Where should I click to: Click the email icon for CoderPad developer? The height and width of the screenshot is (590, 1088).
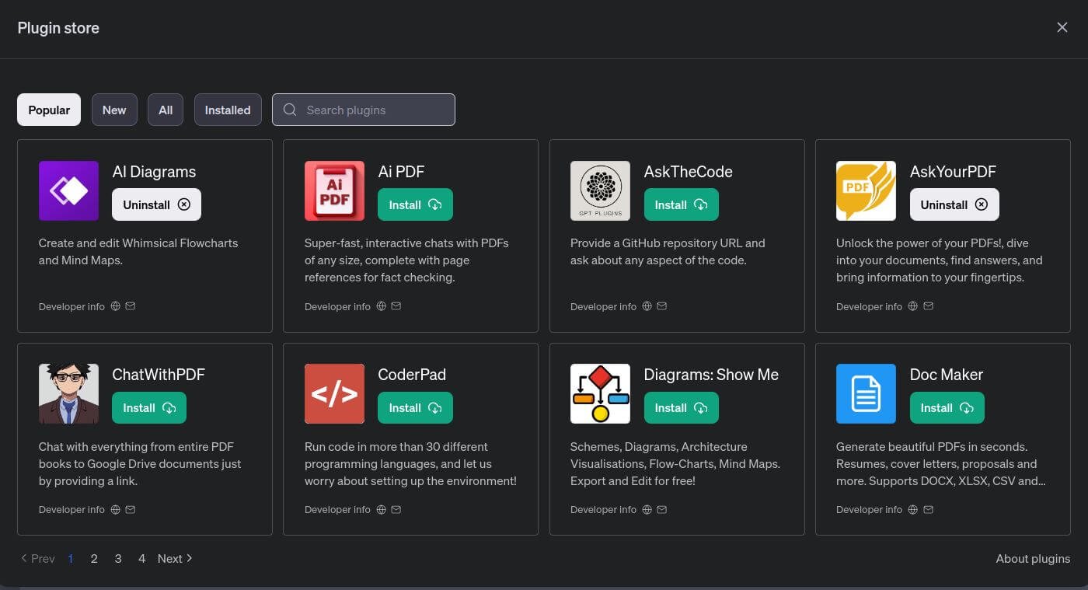click(396, 510)
